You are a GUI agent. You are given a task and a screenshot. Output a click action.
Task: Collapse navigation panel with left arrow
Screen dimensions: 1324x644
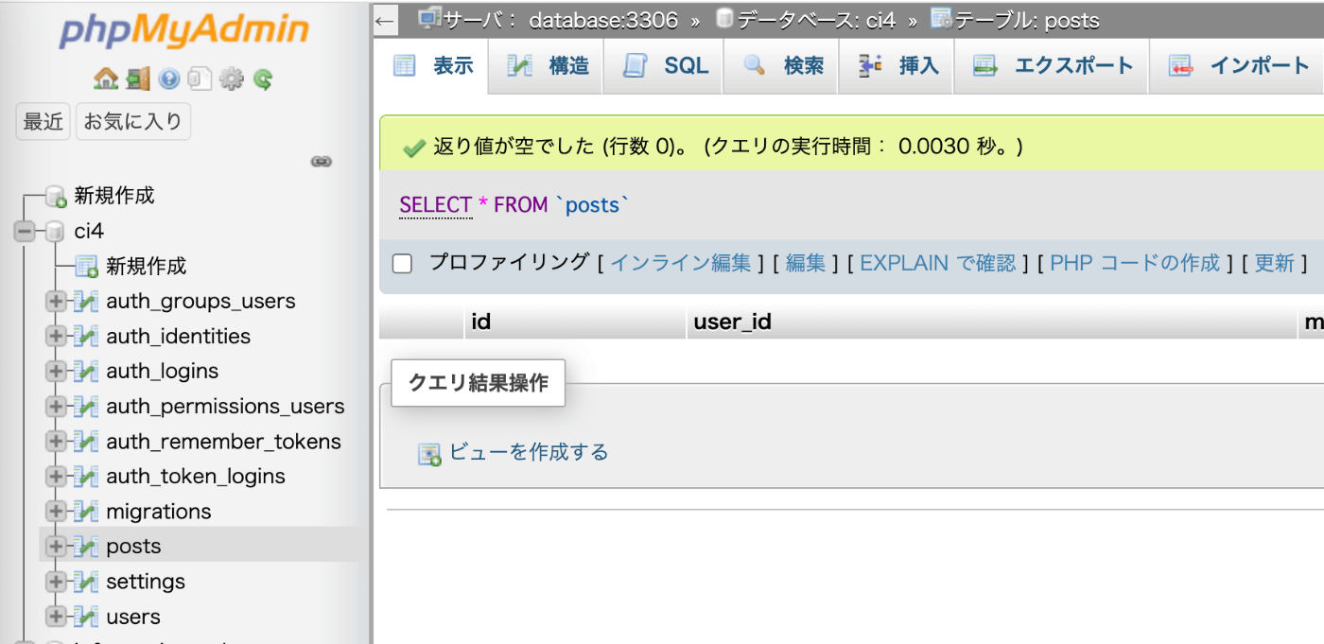point(384,20)
